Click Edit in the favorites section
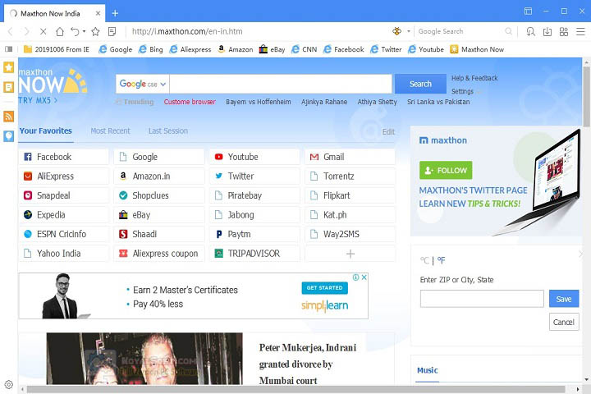Screen dimensions: 591x394 [388, 132]
